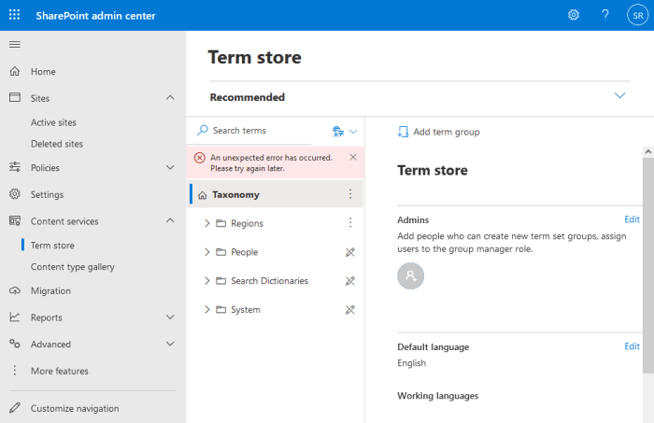
Task: Click the 'English' default language value
Action: click(x=412, y=363)
